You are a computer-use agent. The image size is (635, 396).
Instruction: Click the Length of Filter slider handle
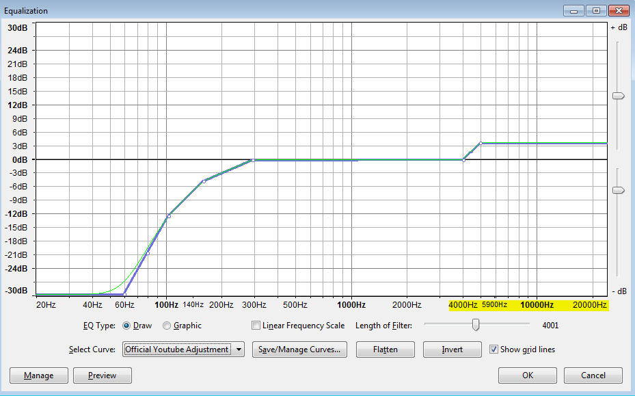pos(476,324)
